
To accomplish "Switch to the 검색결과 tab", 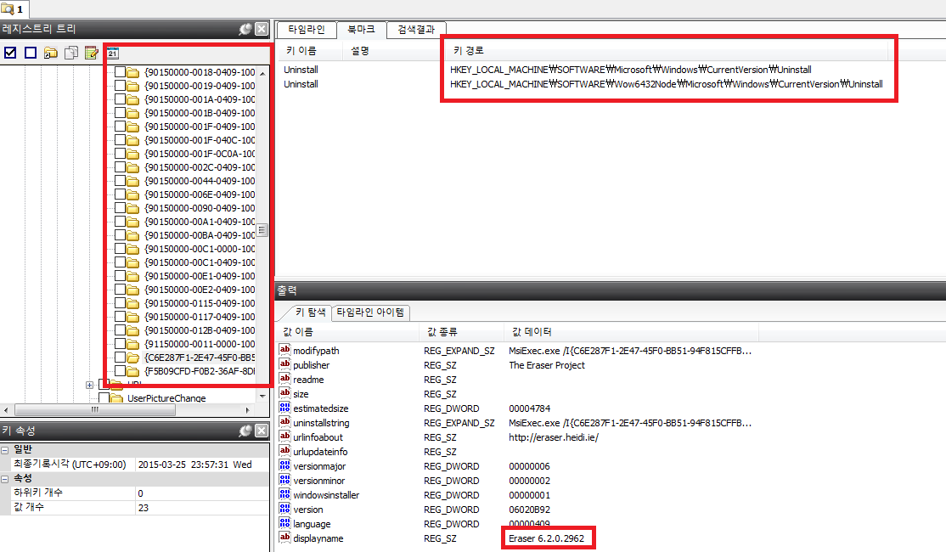I will tap(416, 29).
